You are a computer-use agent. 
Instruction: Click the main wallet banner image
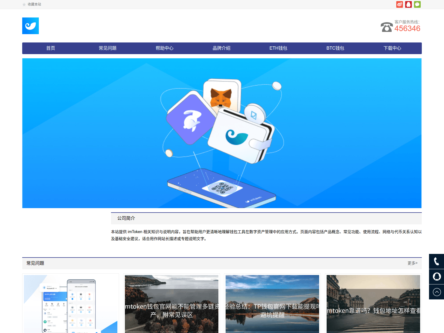[222, 133]
